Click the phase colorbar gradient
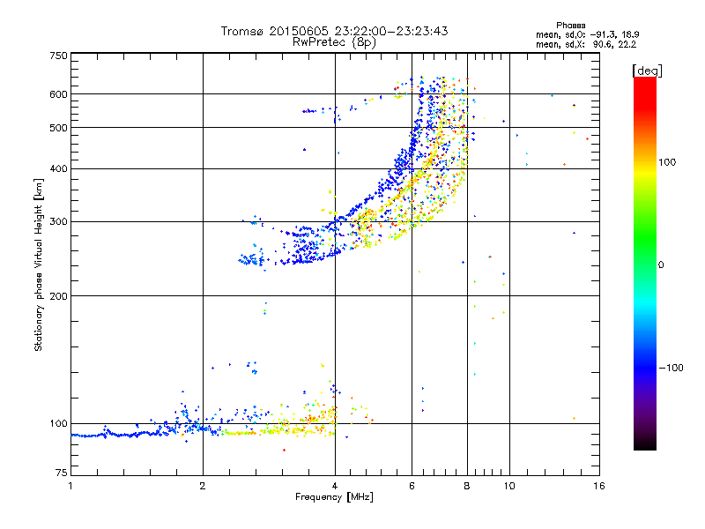 pyautogui.click(x=645, y=264)
